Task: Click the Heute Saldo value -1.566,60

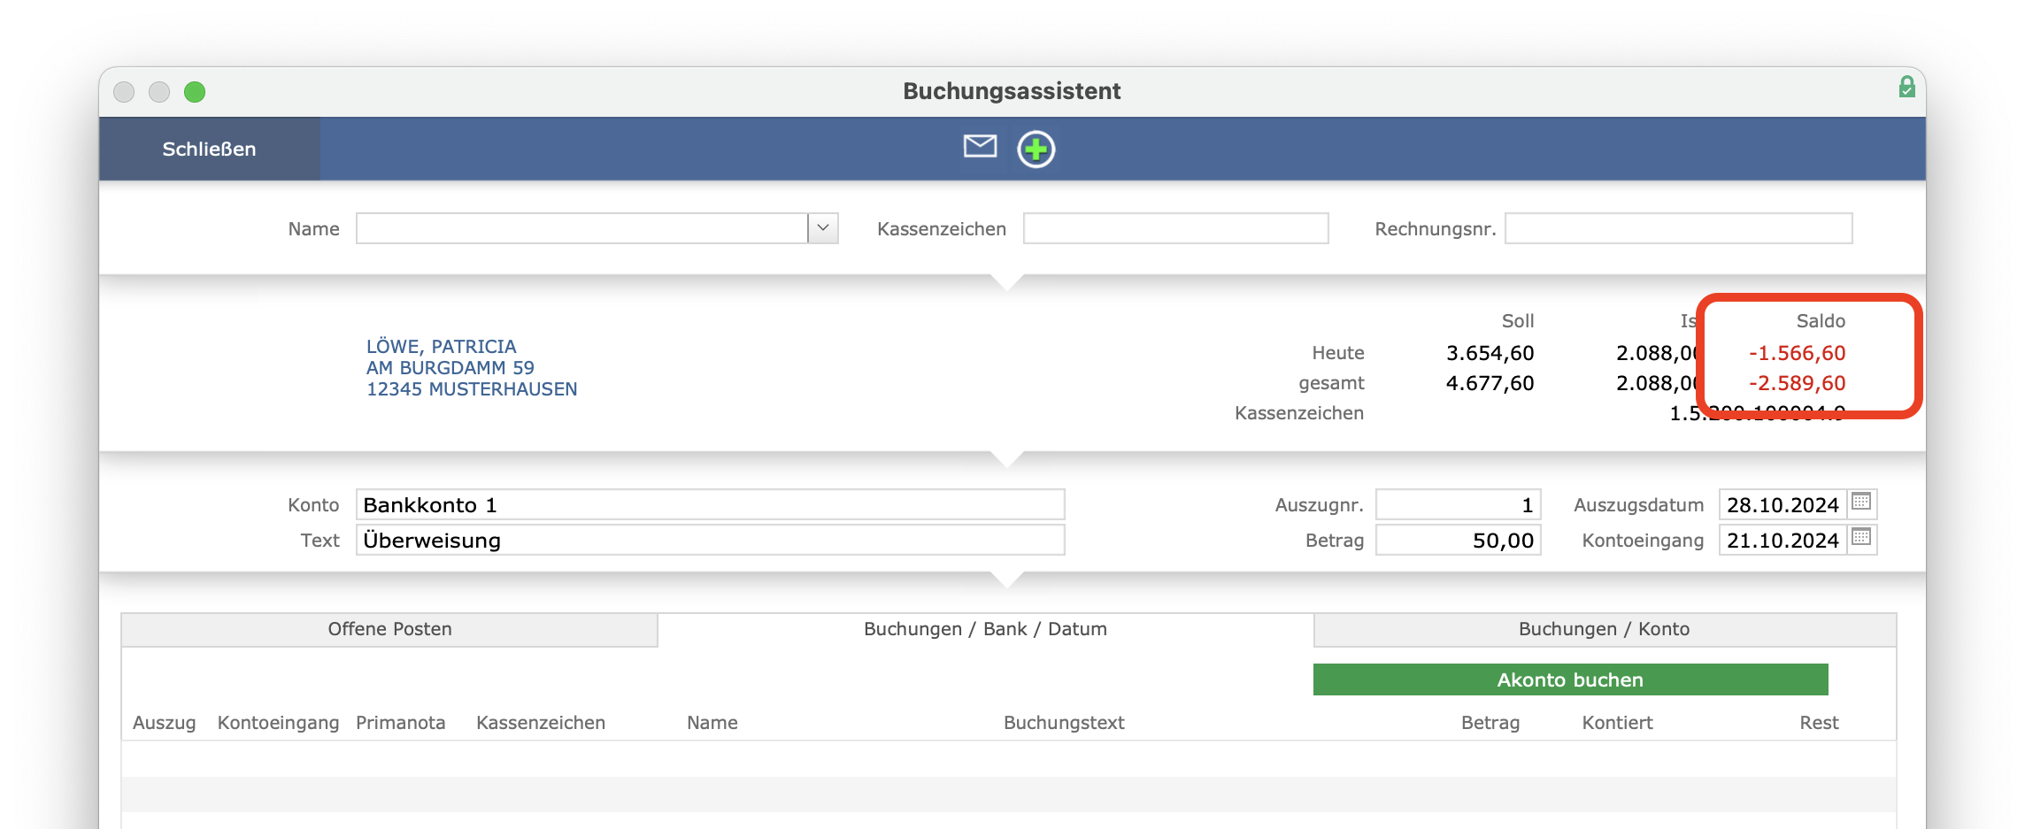Action: pos(1797,353)
